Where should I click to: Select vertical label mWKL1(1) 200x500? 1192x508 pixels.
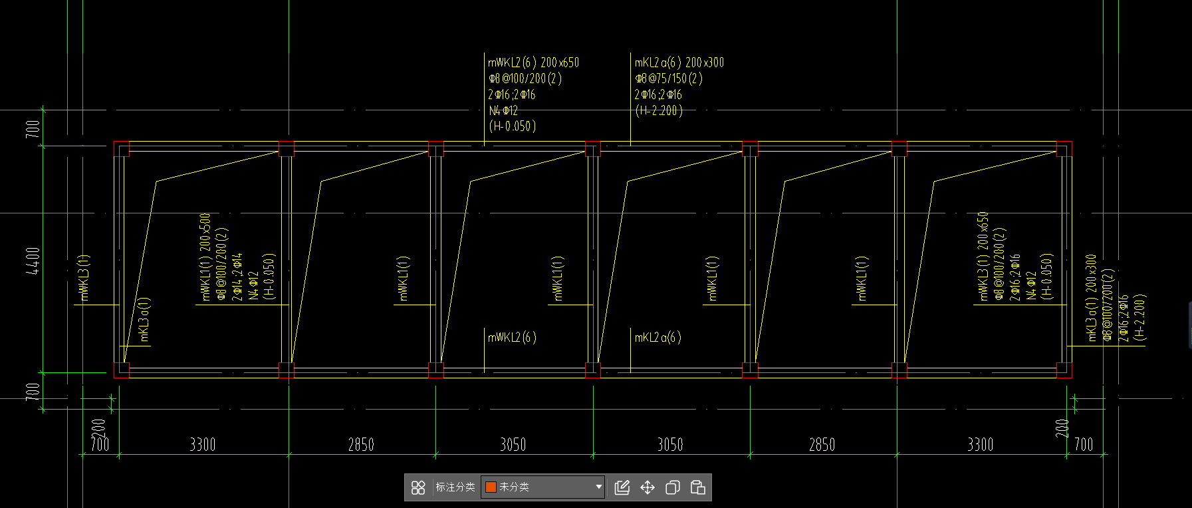click(205, 256)
